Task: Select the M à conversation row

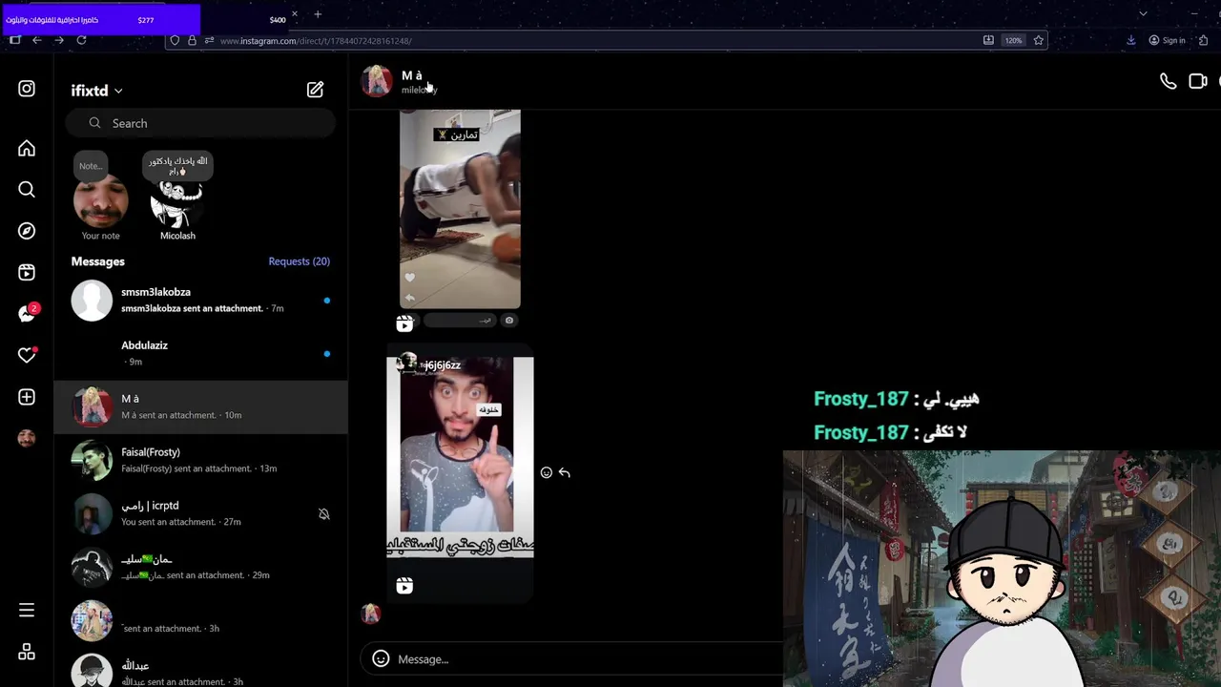Action: pyautogui.click(x=200, y=407)
